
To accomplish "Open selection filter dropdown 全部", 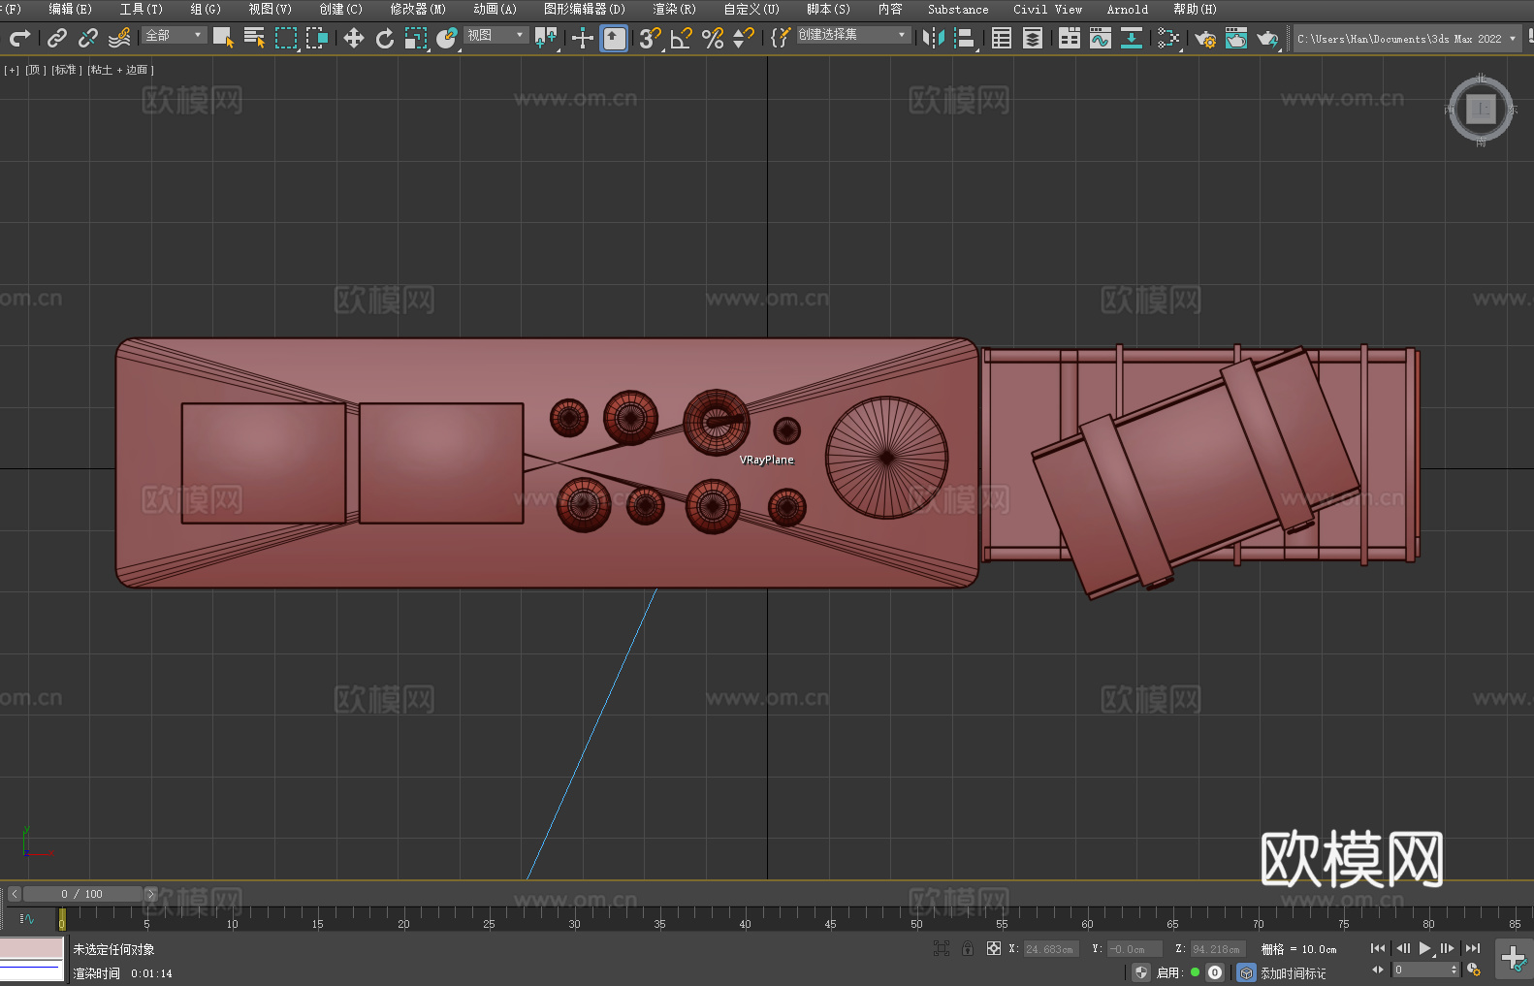I will pos(175,35).
